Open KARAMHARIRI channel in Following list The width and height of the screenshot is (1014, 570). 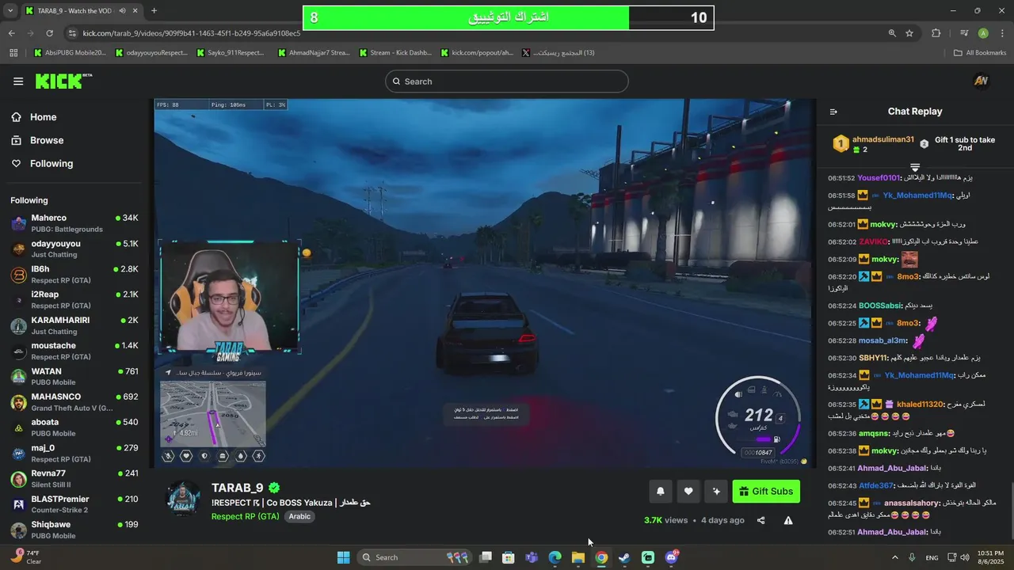pos(75,325)
